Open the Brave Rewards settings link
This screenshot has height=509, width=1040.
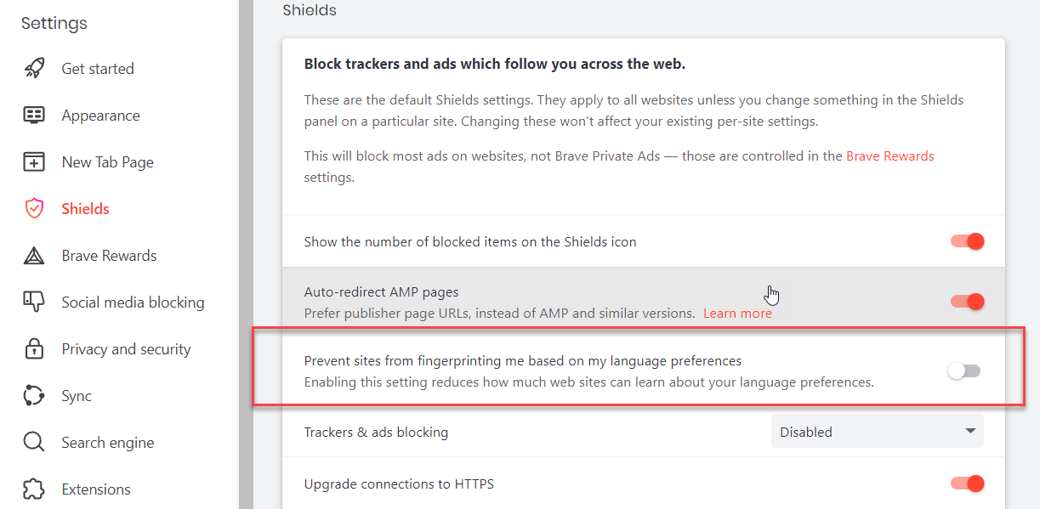(889, 156)
